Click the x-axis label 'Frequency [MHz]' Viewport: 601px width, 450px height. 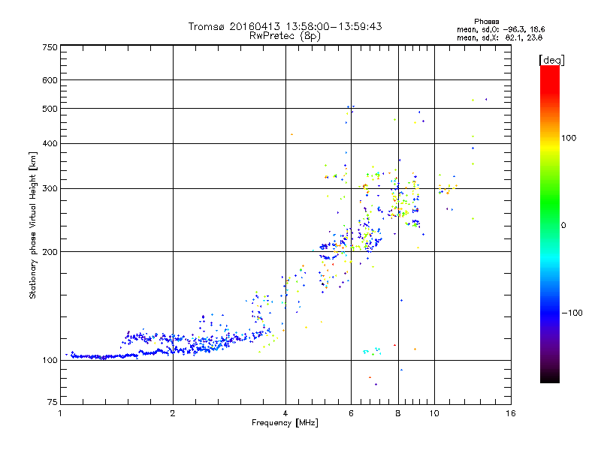click(285, 423)
